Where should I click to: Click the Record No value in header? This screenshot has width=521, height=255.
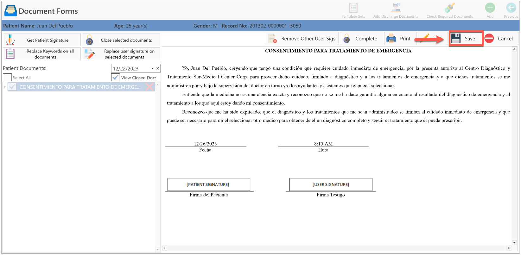tap(275, 26)
